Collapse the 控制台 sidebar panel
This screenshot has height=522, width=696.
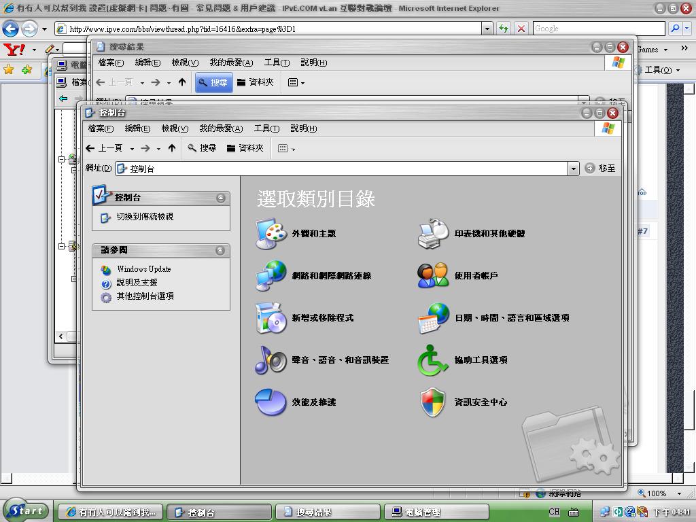coord(220,198)
